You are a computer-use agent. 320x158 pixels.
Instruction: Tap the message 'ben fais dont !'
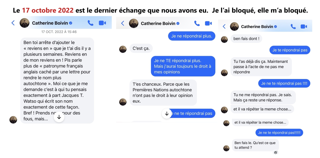click(246, 39)
